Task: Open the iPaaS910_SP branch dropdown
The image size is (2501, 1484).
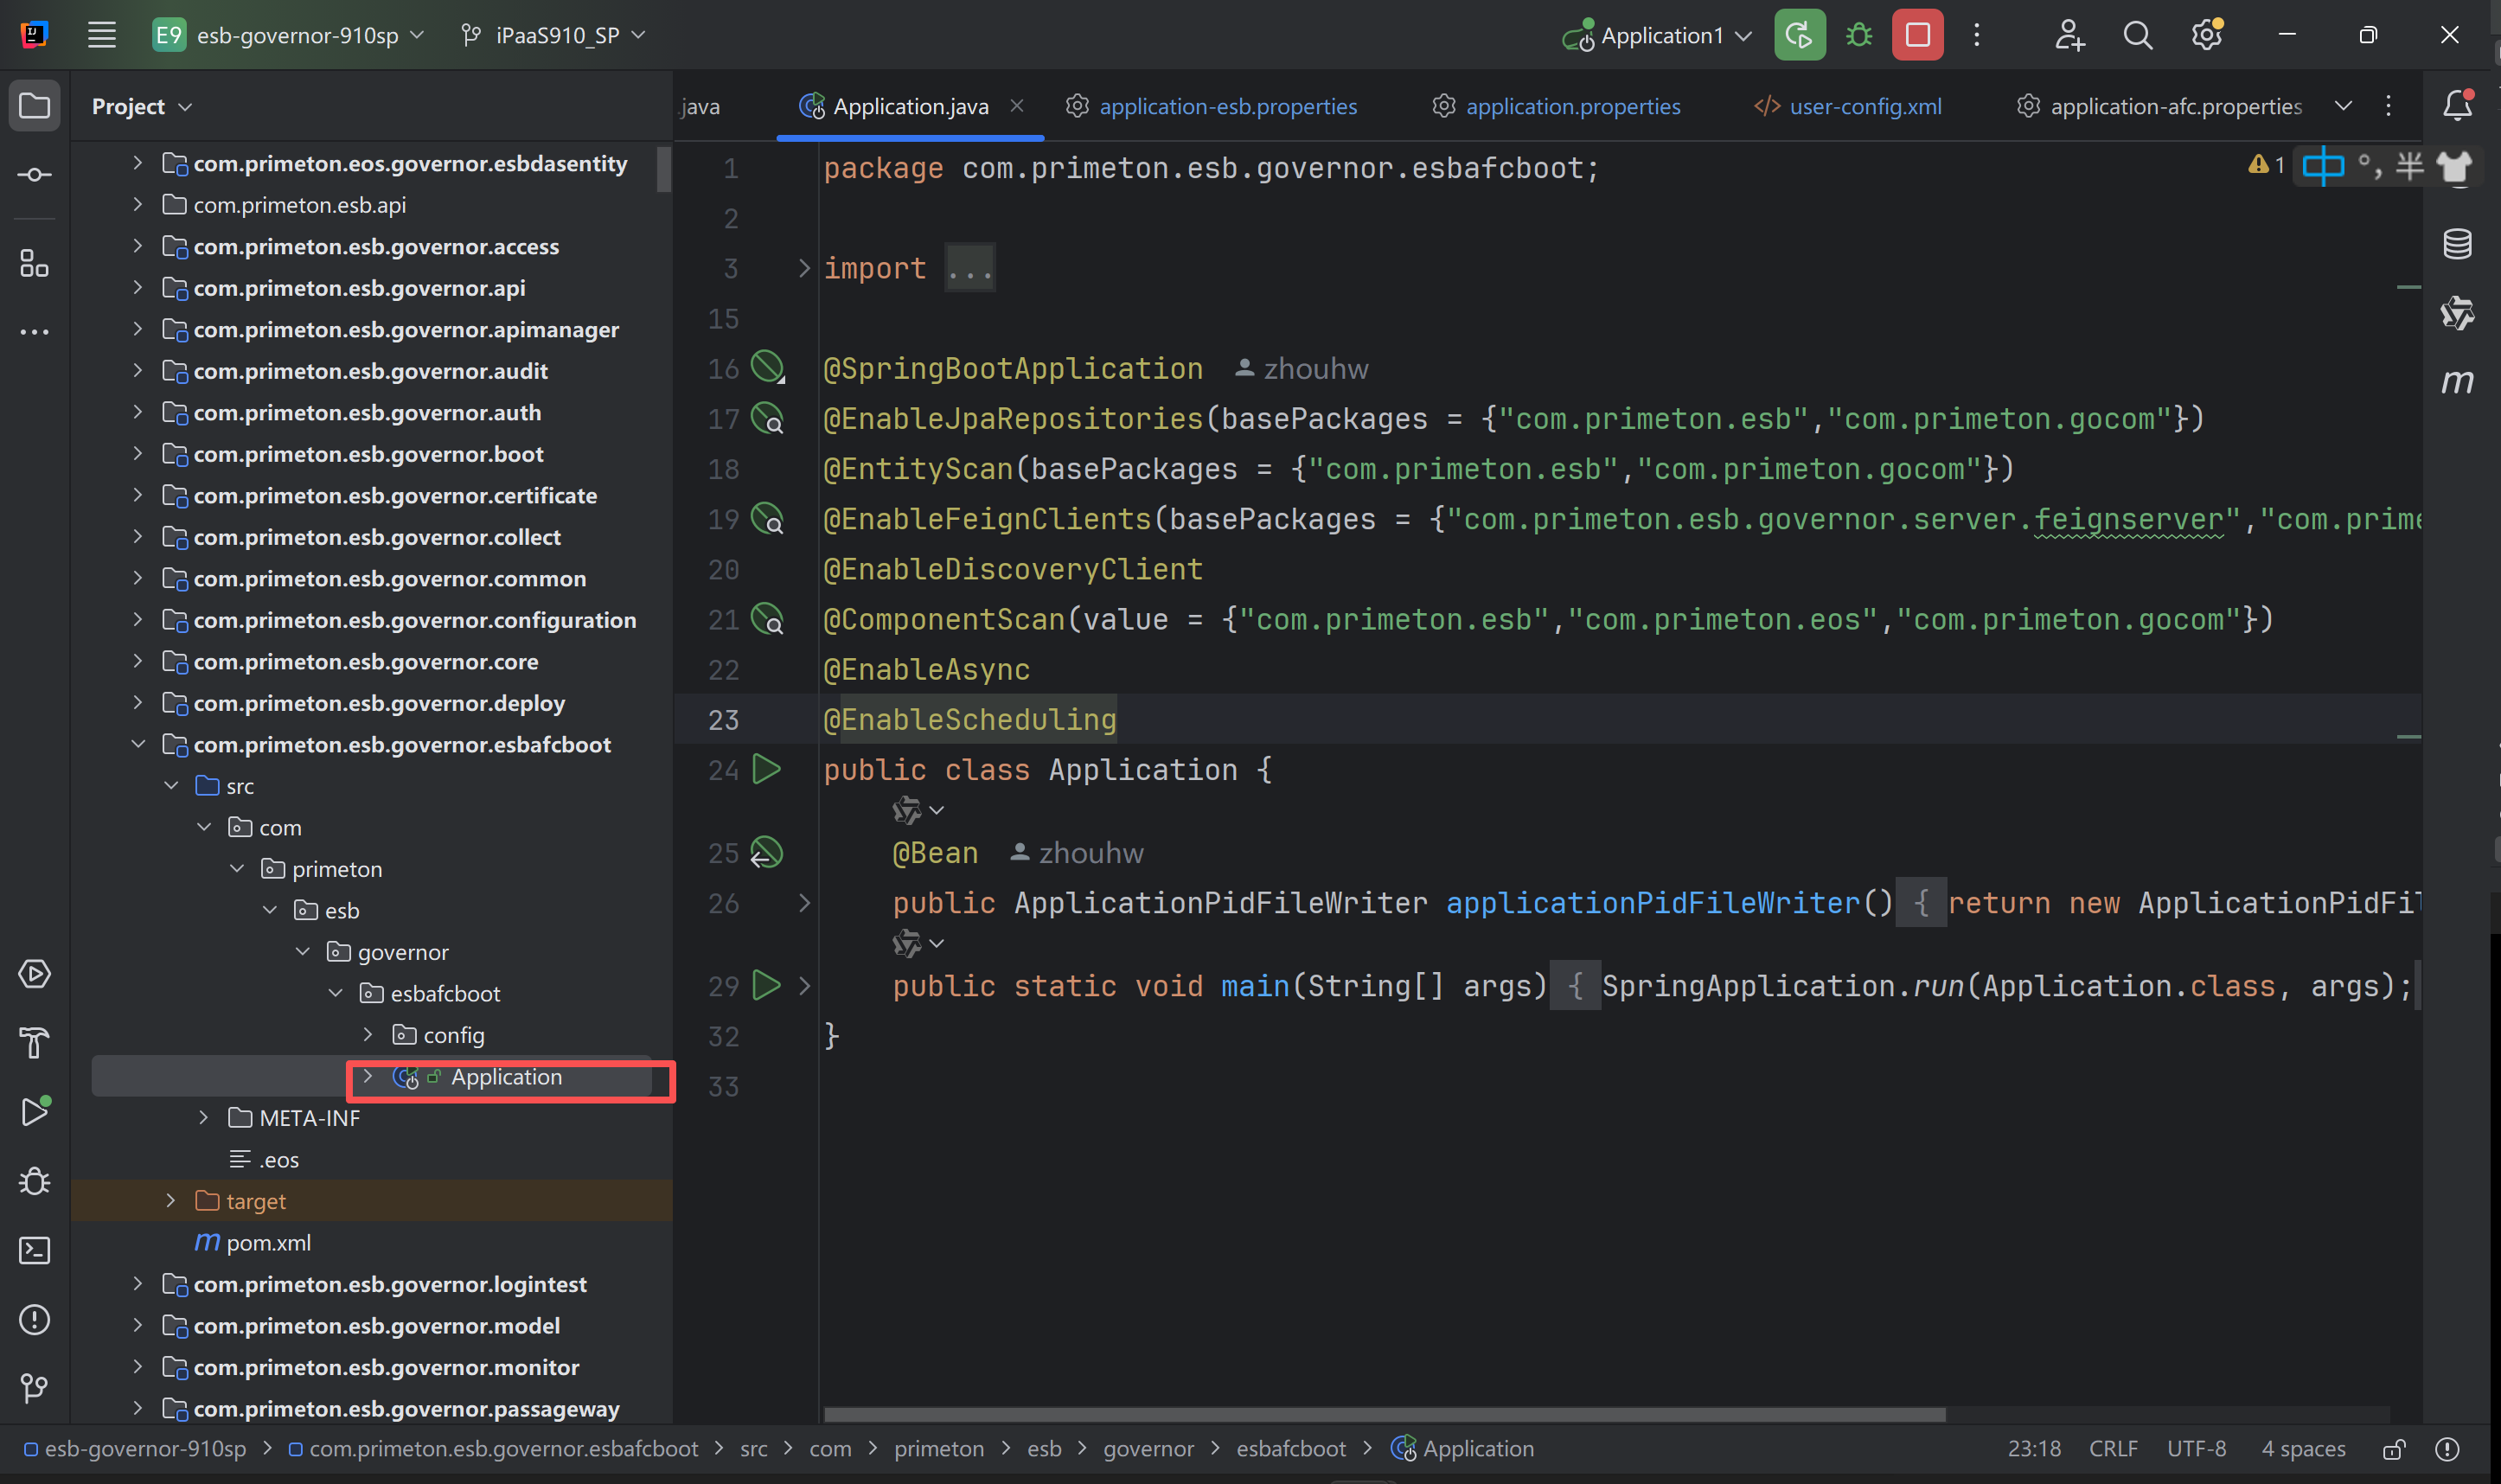Action: (555, 36)
